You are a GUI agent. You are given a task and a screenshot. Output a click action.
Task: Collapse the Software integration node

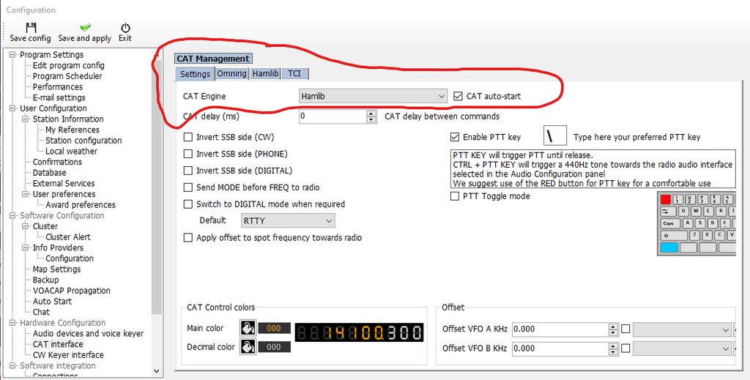[13, 365]
